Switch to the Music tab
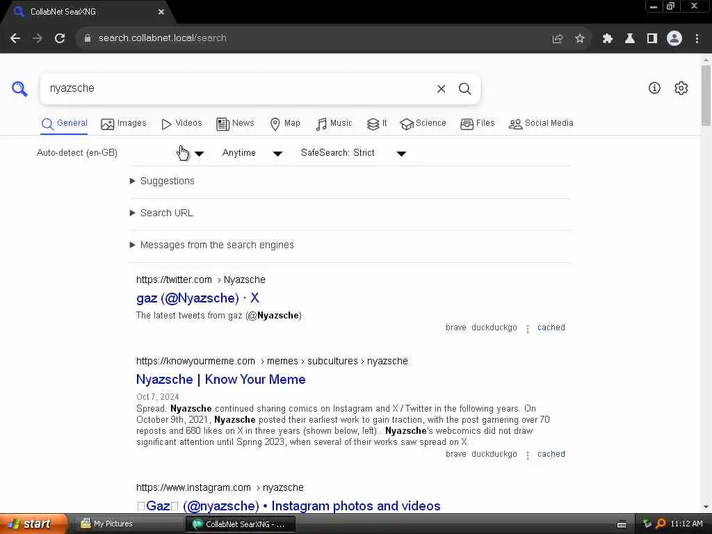The width and height of the screenshot is (712, 534). 334,124
